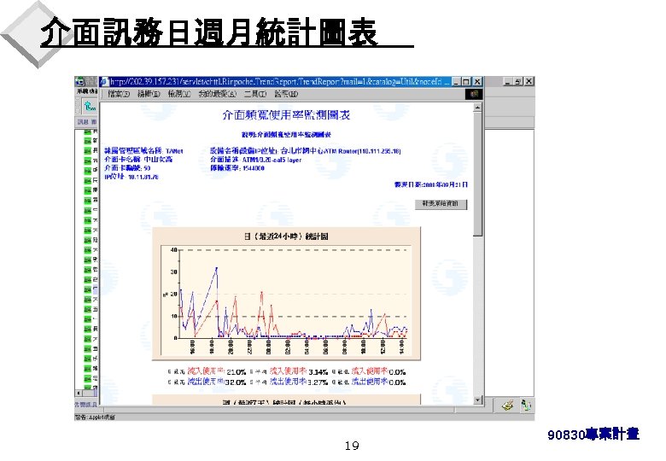
Task: Click the 21.0% maximum inflow value
Action: [x=237, y=372]
